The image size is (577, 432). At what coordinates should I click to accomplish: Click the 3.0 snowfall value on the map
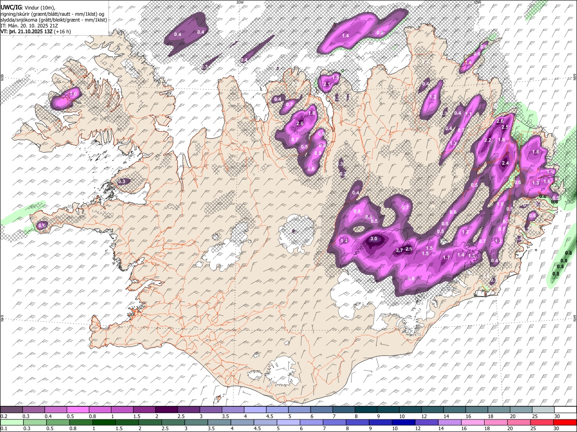(374, 239)
